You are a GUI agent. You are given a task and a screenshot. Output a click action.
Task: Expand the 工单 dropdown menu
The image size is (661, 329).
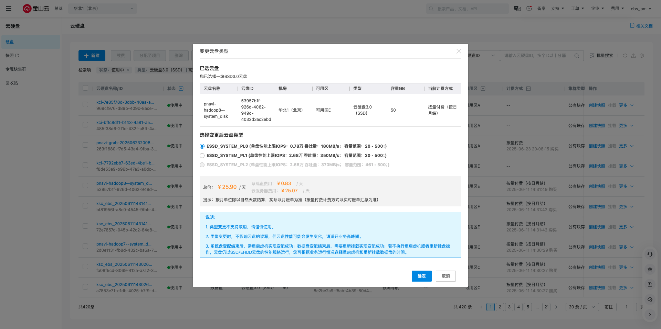coord(578,9)
